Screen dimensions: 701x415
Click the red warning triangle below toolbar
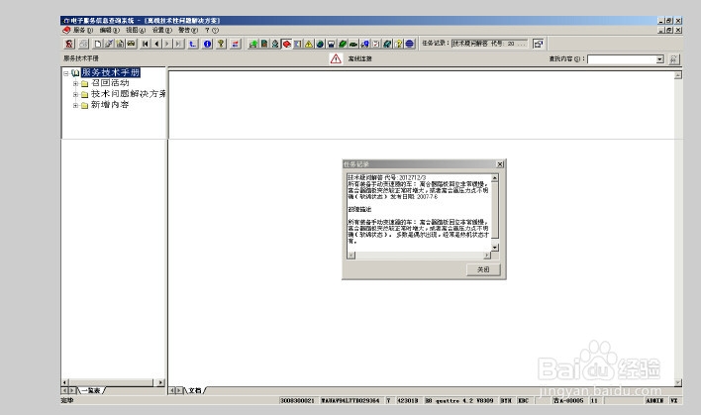[336, 58]
